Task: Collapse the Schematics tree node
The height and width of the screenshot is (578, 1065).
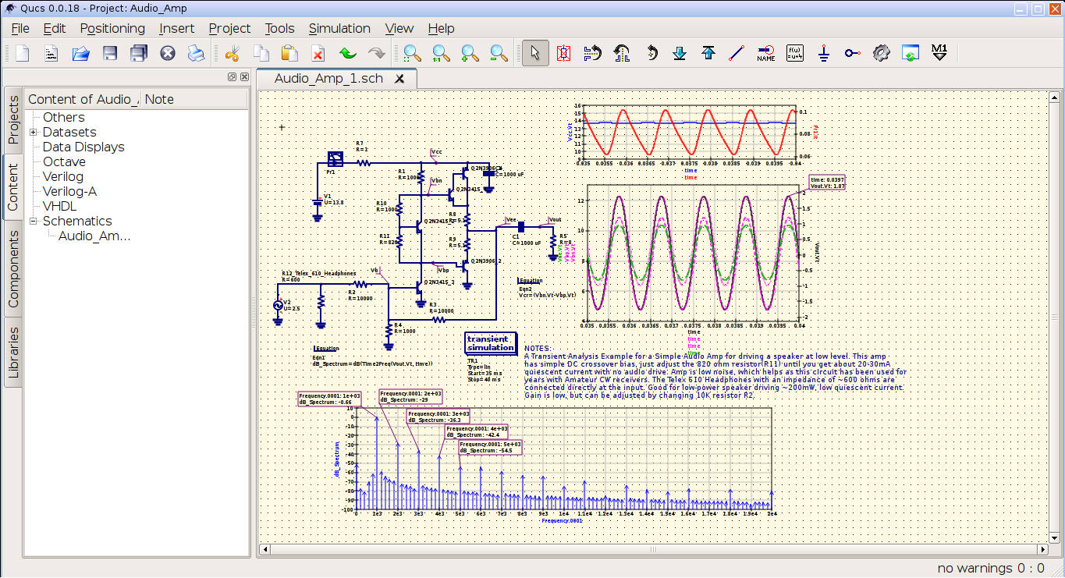Action: [x=34, y=222]
